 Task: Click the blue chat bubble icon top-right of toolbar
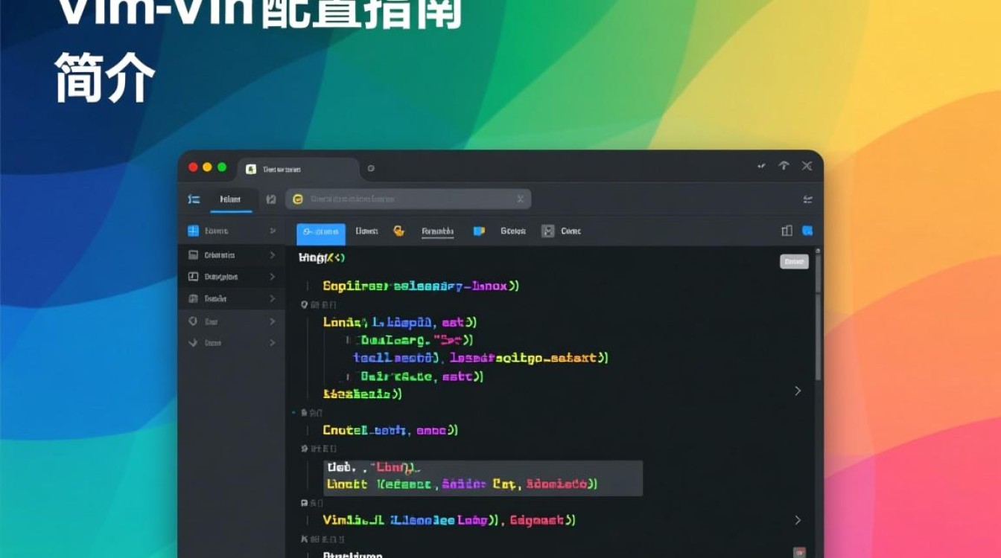807,231
